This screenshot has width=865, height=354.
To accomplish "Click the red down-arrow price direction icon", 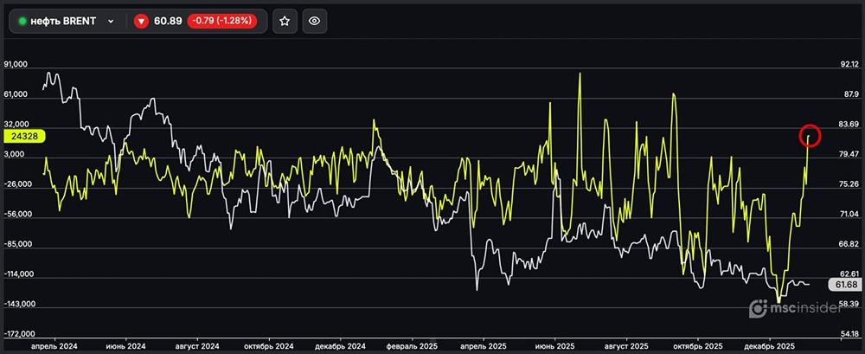I will pyautogui.click(x=141, y=22).
